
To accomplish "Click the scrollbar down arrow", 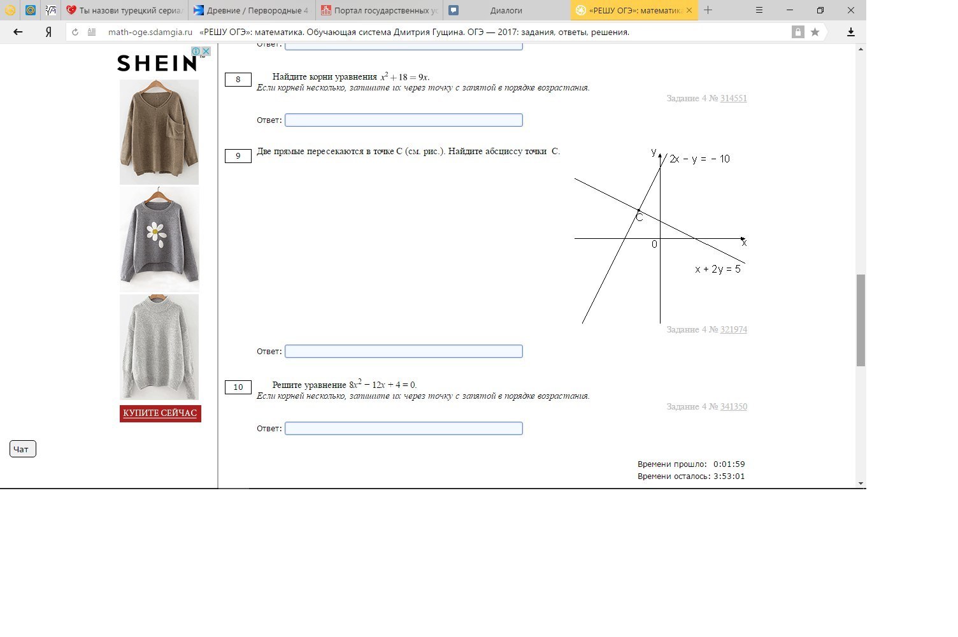I will (861, 483).
